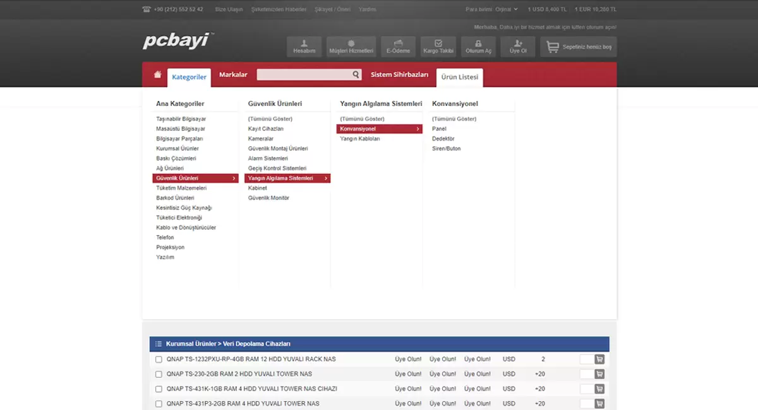This screenshot has height=410, width=758.
Task: Select Yangın Kabloları item
Action: tap(360, 139)
